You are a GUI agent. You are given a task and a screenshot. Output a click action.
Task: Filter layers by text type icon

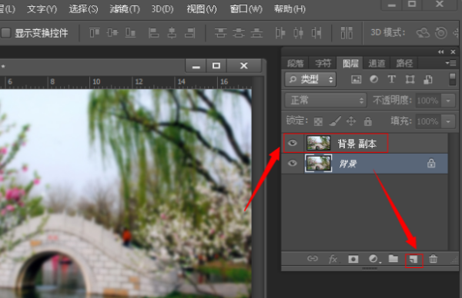[392, 79]
